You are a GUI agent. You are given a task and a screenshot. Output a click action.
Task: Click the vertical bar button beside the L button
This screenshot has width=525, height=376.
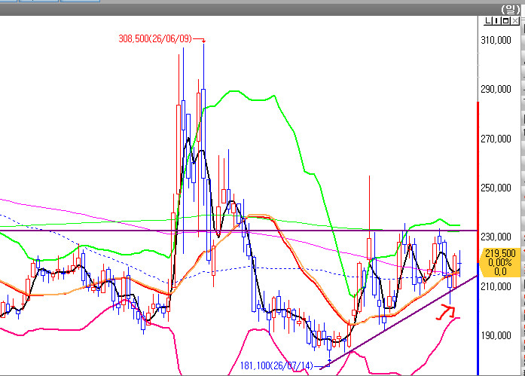(496, 21)
